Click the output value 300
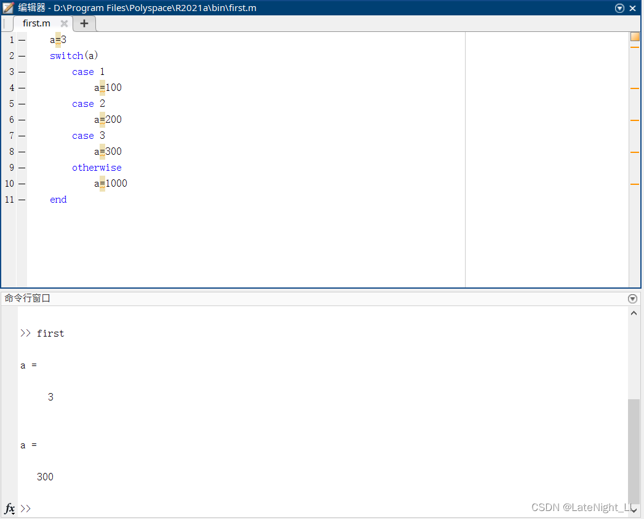 [x=45, y=477]
